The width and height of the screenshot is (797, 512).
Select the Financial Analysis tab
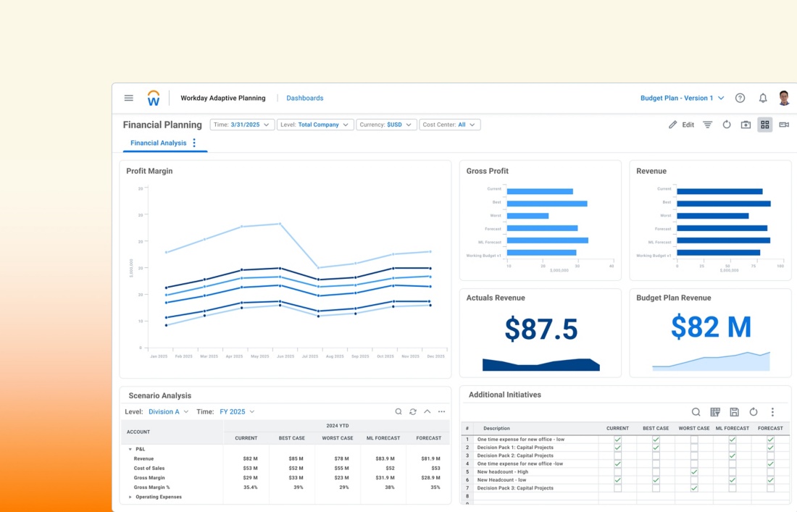tap(158, 143)
